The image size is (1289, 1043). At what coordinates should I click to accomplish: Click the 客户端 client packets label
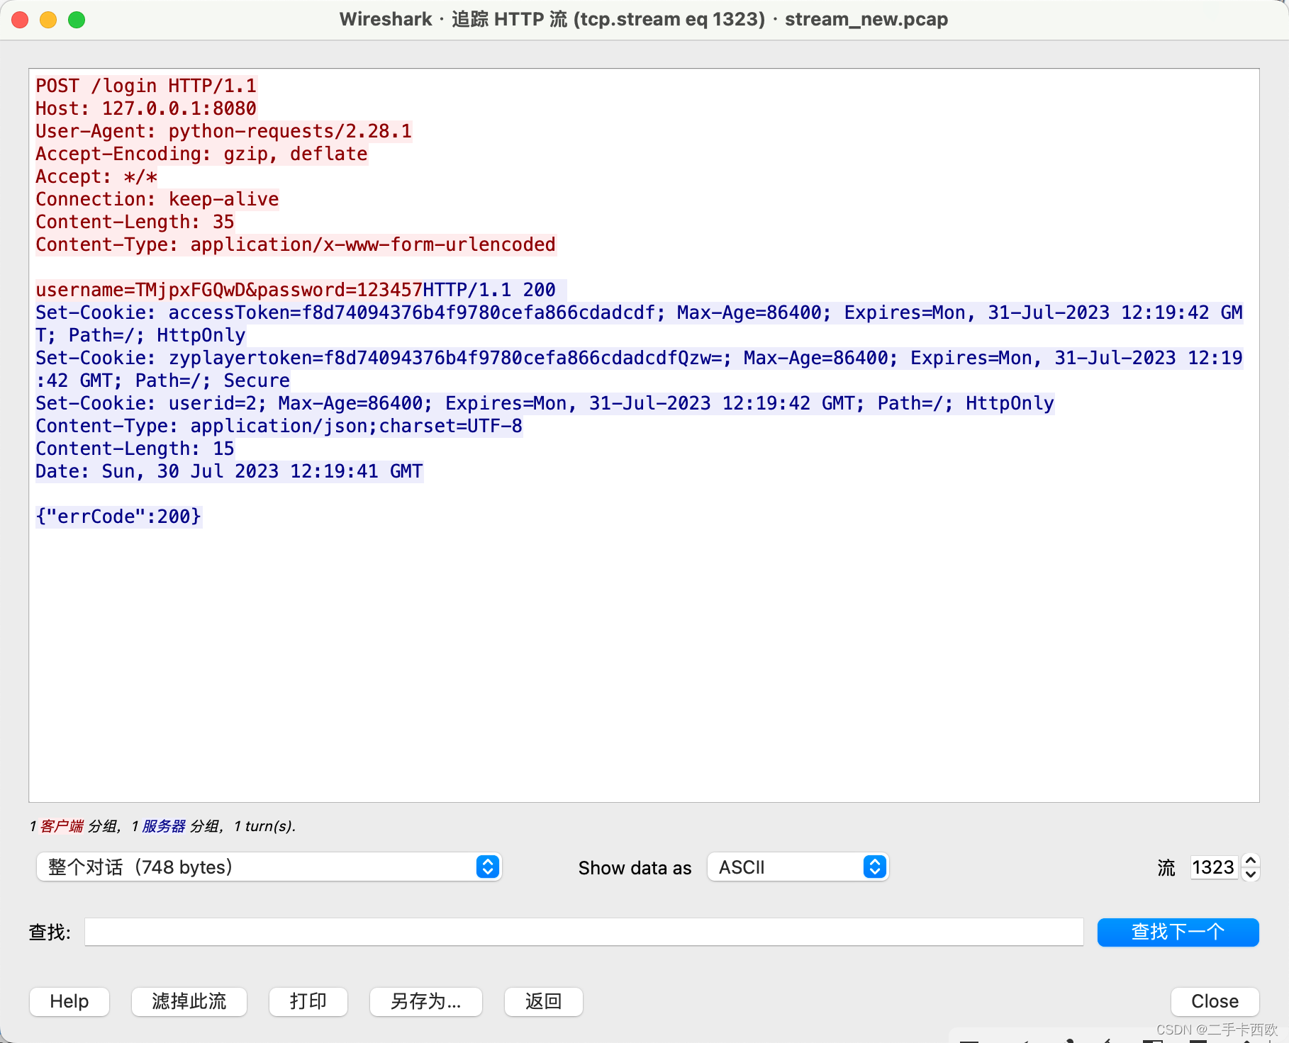pos(62,826)
